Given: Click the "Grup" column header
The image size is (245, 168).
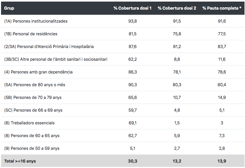Looking at the screenshot, I should coord(9,8).
